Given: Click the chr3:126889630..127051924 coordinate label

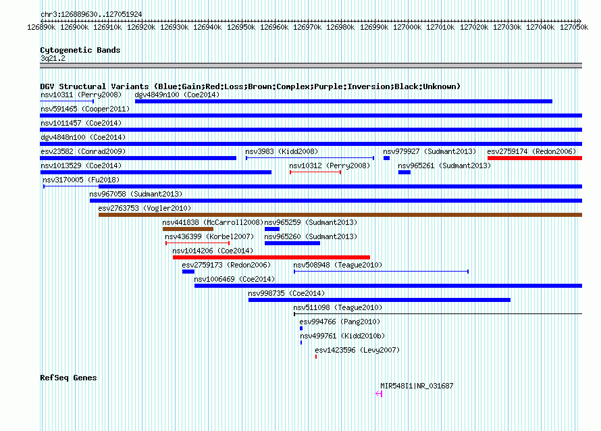Looking at the screenshot, I should (91, 14).
